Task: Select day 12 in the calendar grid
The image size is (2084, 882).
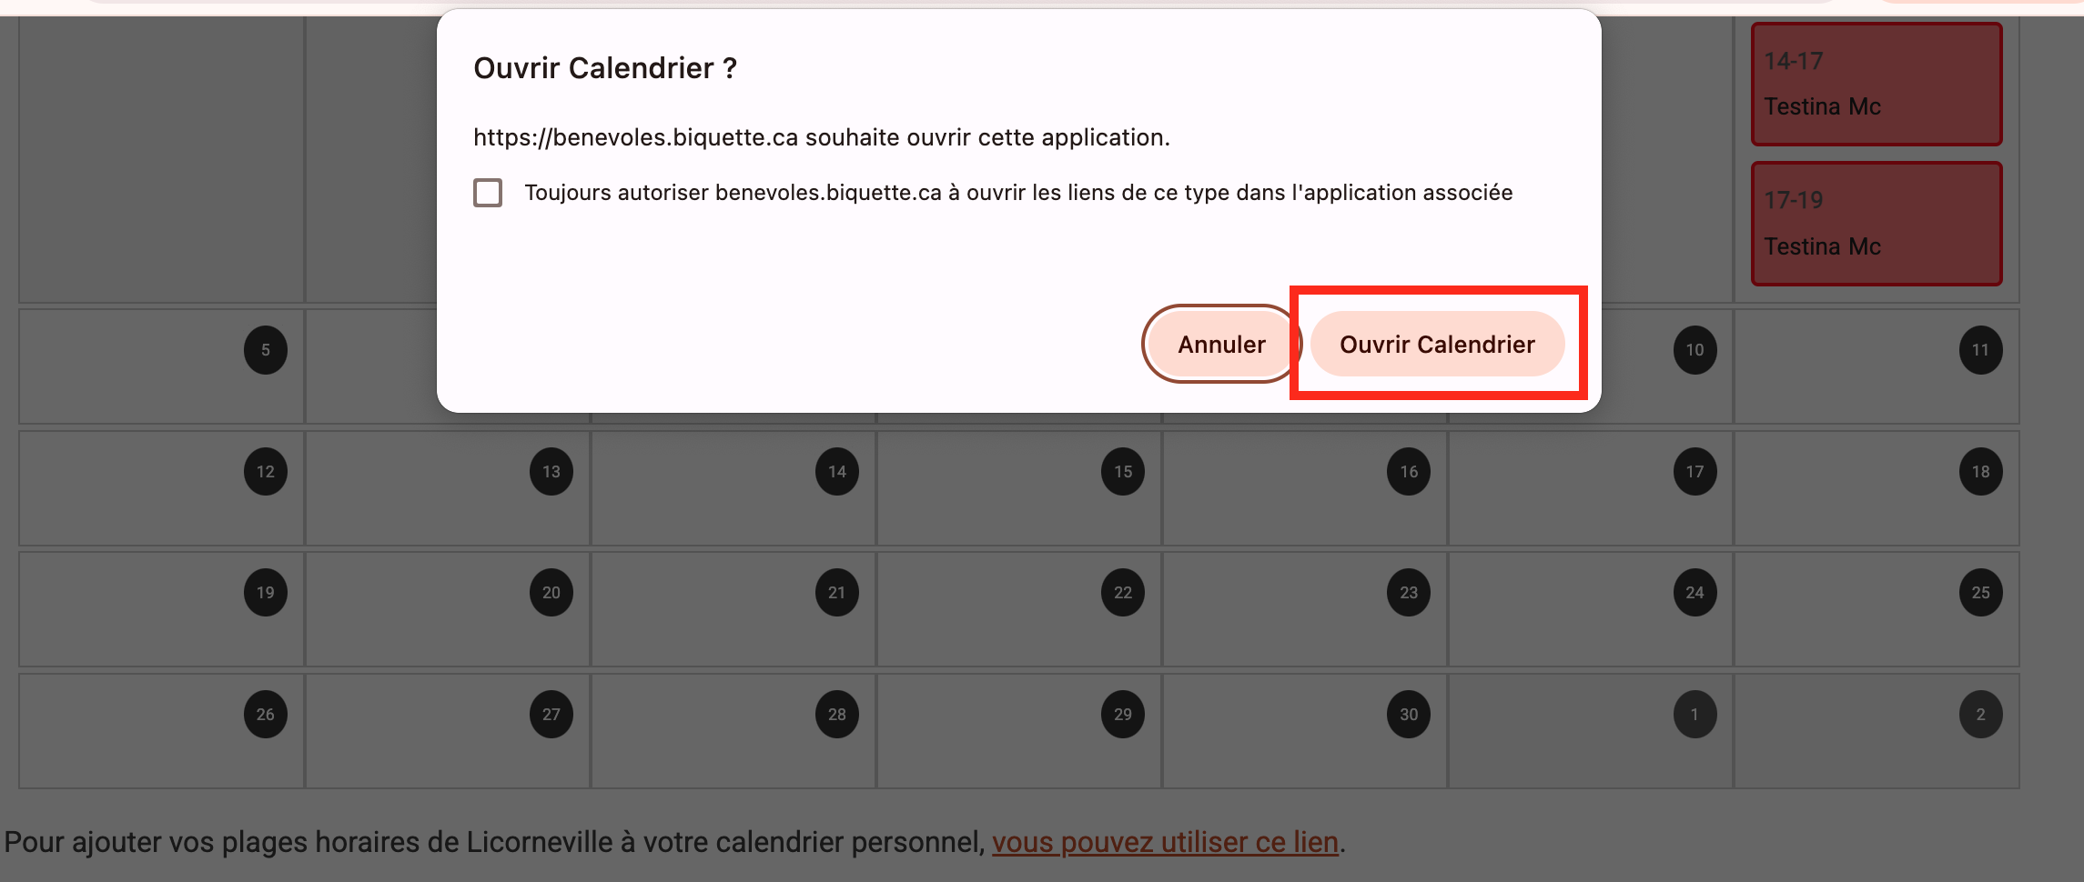Action: coord(265,471)
